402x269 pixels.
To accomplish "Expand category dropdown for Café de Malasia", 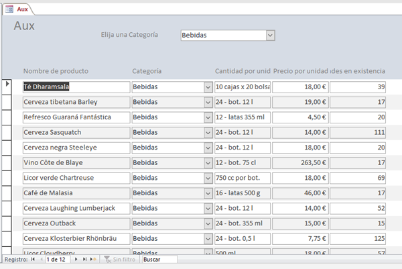I will click(x=208, y=193).
